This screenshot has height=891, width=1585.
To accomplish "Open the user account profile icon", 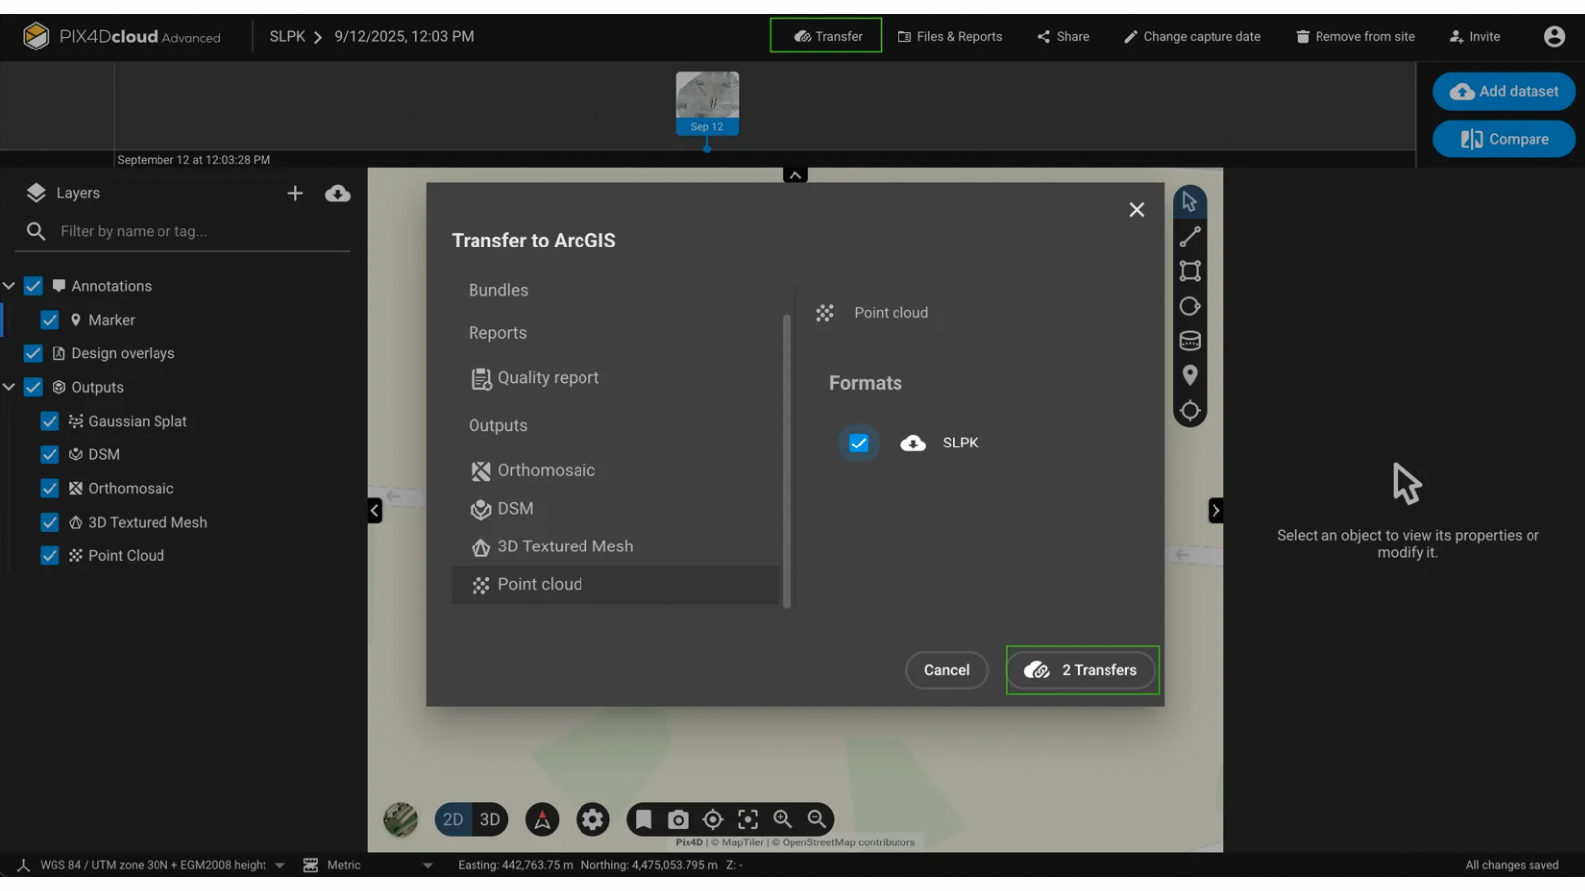I will 1554,36.
